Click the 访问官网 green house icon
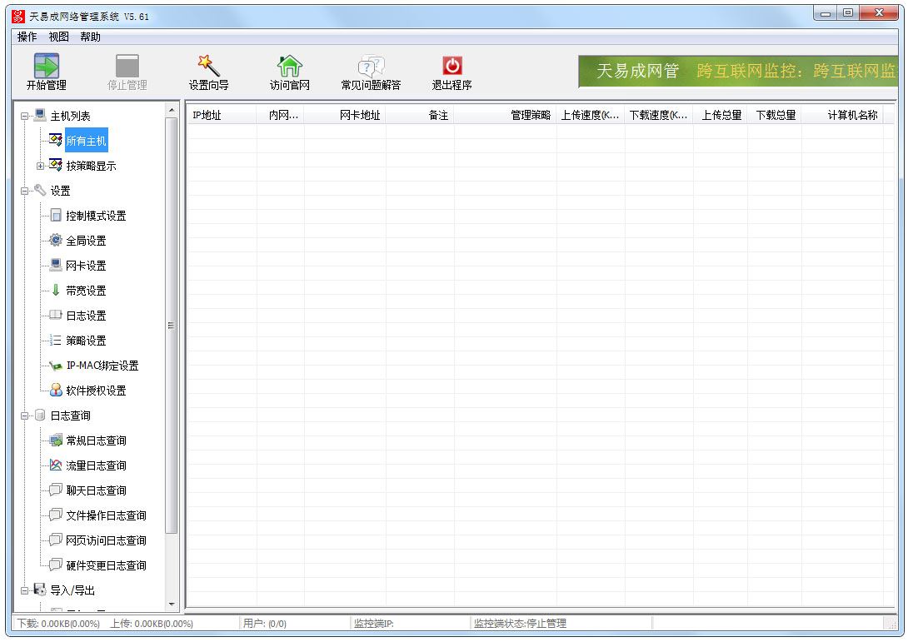The width and height of the screenshot is (908, 642). (290, 66)
